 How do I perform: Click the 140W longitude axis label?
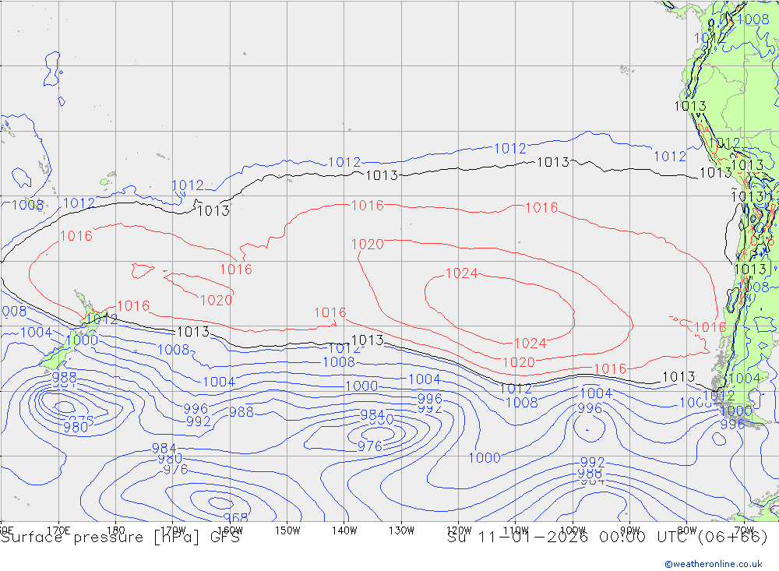344,530
